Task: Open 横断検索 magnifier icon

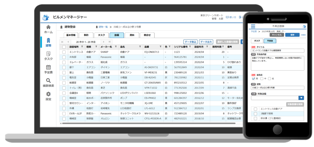Action: (48, 83)
